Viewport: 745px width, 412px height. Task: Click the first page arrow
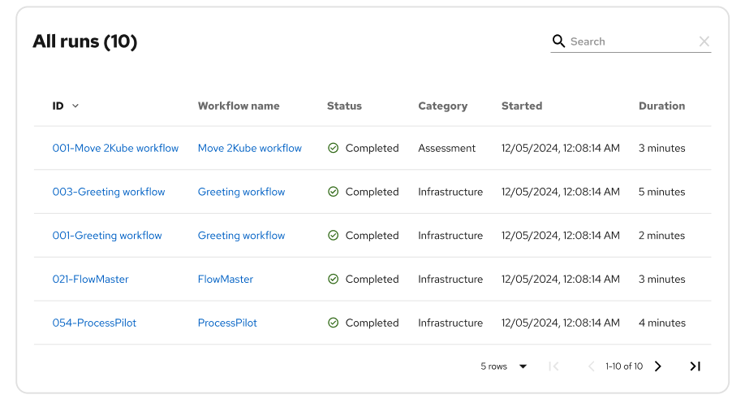(553, 366)
